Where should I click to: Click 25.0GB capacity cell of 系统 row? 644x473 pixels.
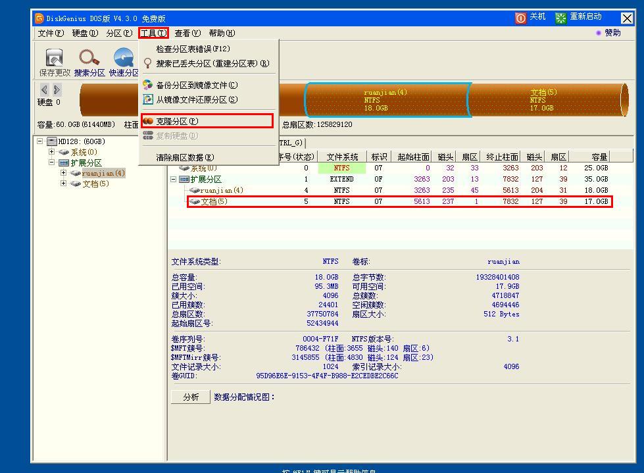click(x=596, y=168)
